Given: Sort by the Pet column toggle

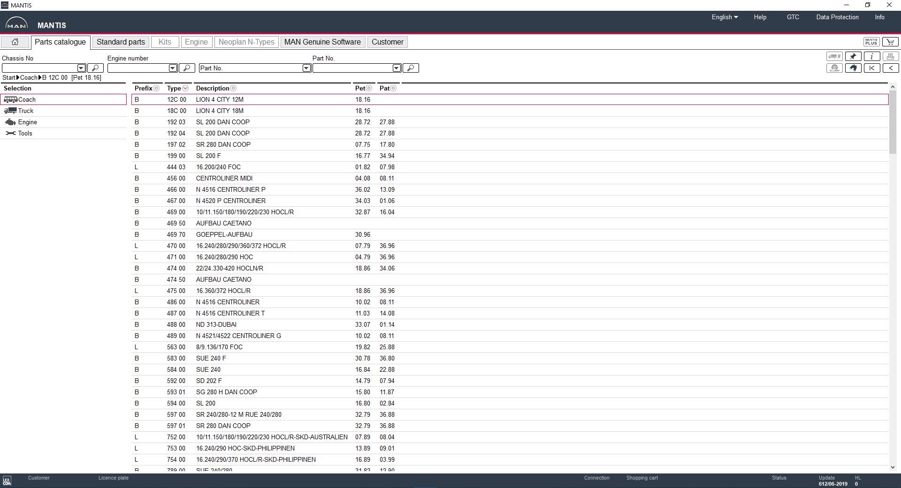Looking at the screenshot, I should [369, 88].
